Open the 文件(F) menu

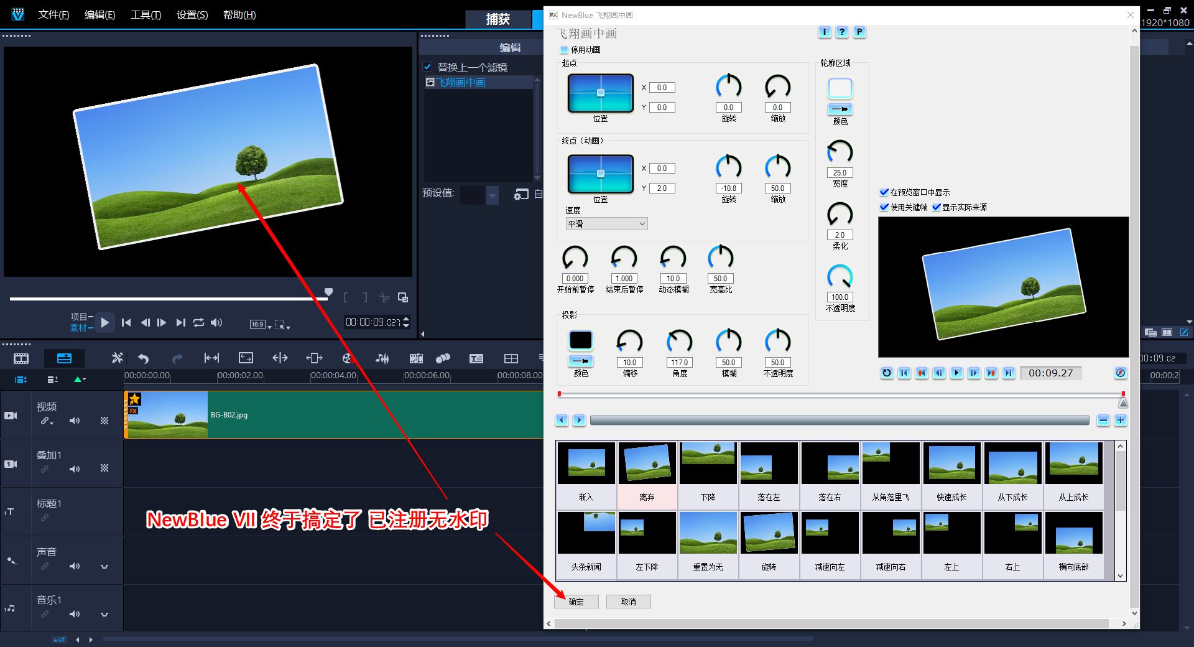click(x=53, y=15)
